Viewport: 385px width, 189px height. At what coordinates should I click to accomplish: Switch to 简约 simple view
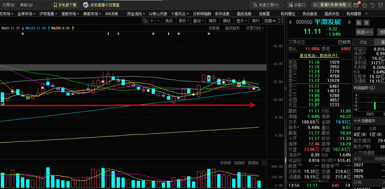click(256, 21)
